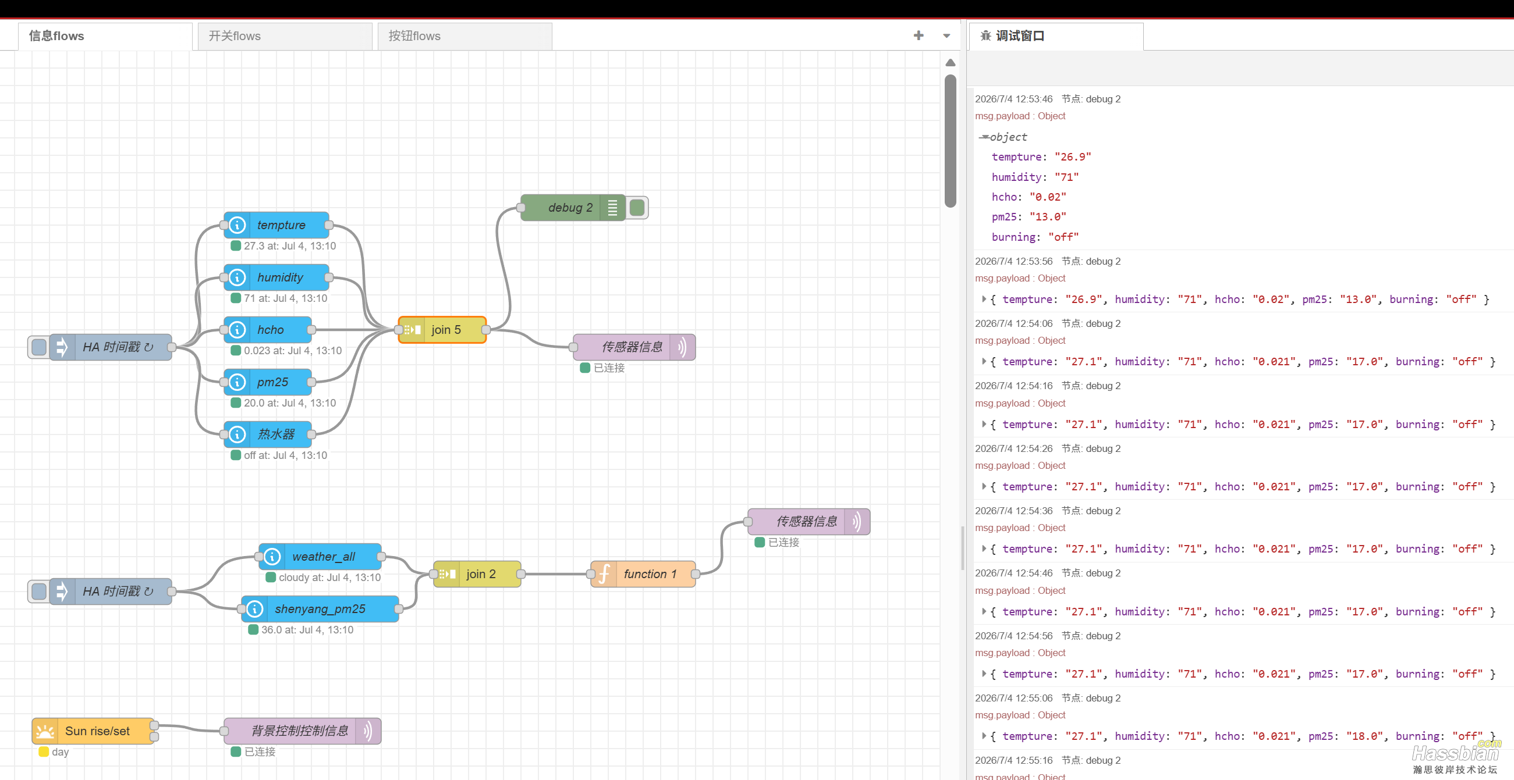1514x780 pixels.
Task: Click the 热水器 node info icon
Action: click(237, 434)
